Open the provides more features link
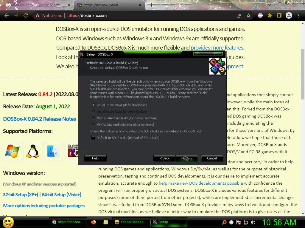Image resolution: width=305 pixels, height=228 pixels. coord(217,48)
